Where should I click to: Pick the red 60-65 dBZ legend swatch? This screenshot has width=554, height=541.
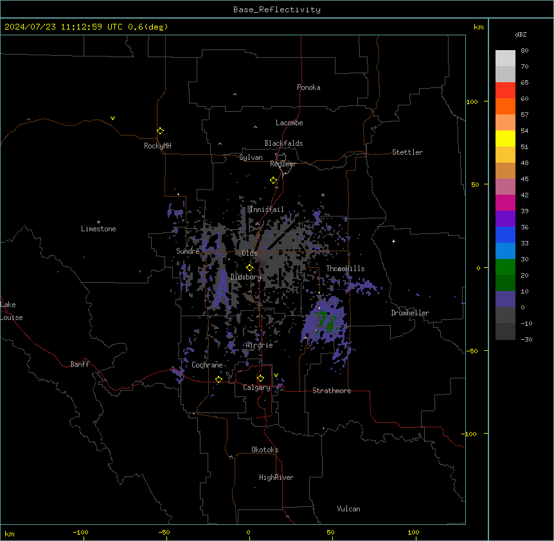click(505, 91)
